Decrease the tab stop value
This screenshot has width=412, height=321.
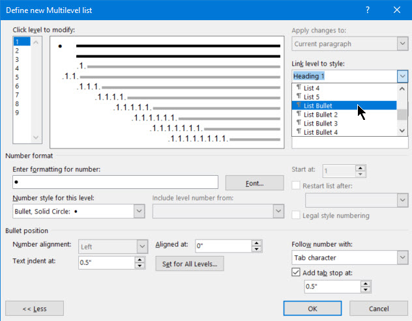click(x=366, y=290)
